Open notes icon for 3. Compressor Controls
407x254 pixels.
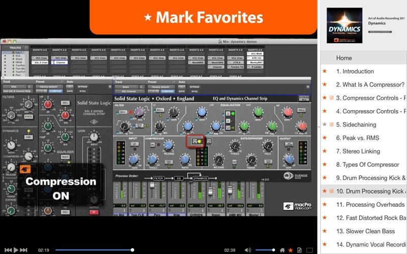pos(332,98)
